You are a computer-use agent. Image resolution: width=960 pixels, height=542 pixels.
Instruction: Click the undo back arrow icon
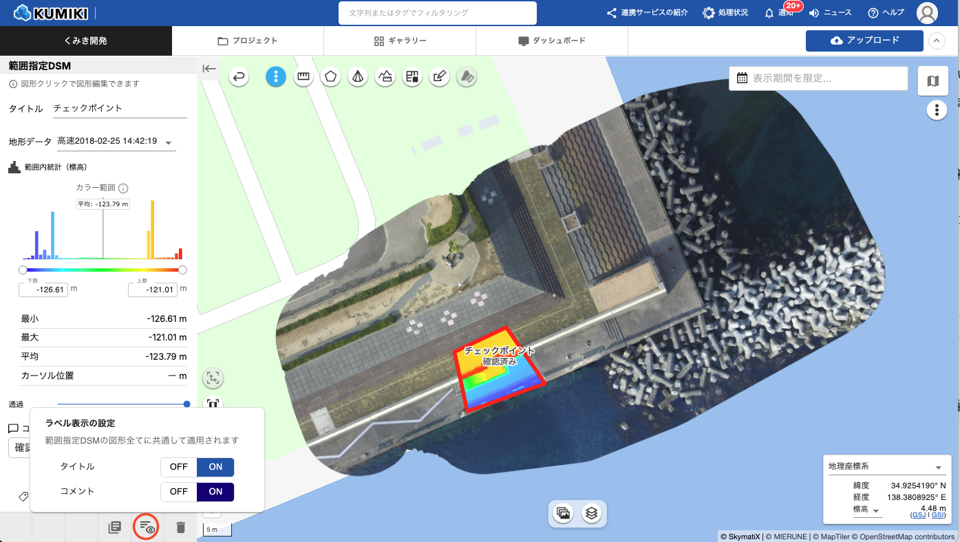point(239,76)
